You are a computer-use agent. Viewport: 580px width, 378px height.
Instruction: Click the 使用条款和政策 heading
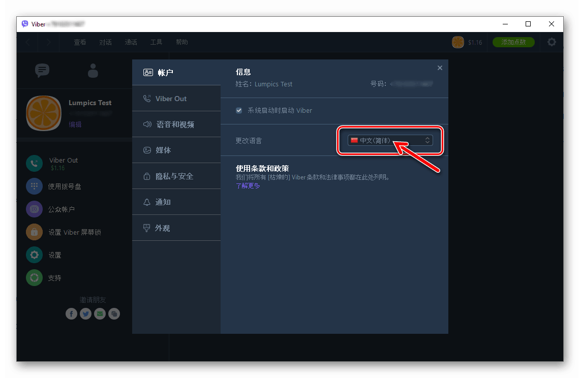click(x=262, y=168)
